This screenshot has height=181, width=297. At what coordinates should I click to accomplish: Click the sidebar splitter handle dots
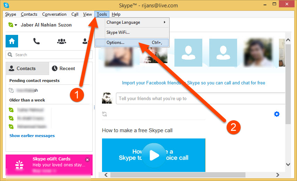(94, 107)
